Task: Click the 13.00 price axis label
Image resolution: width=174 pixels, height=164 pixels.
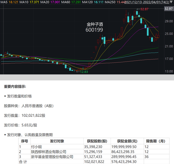Action: (x=169, y=72)
